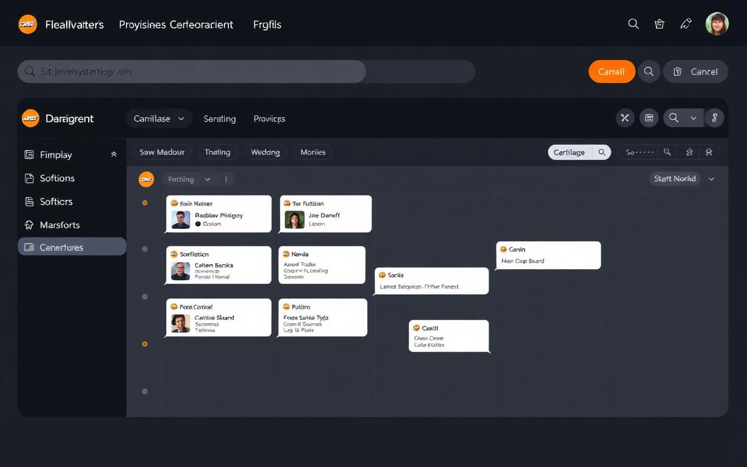Viewport: 747px width, 467px height.
Task: Open the Socils card
Action: click(431, 281)
